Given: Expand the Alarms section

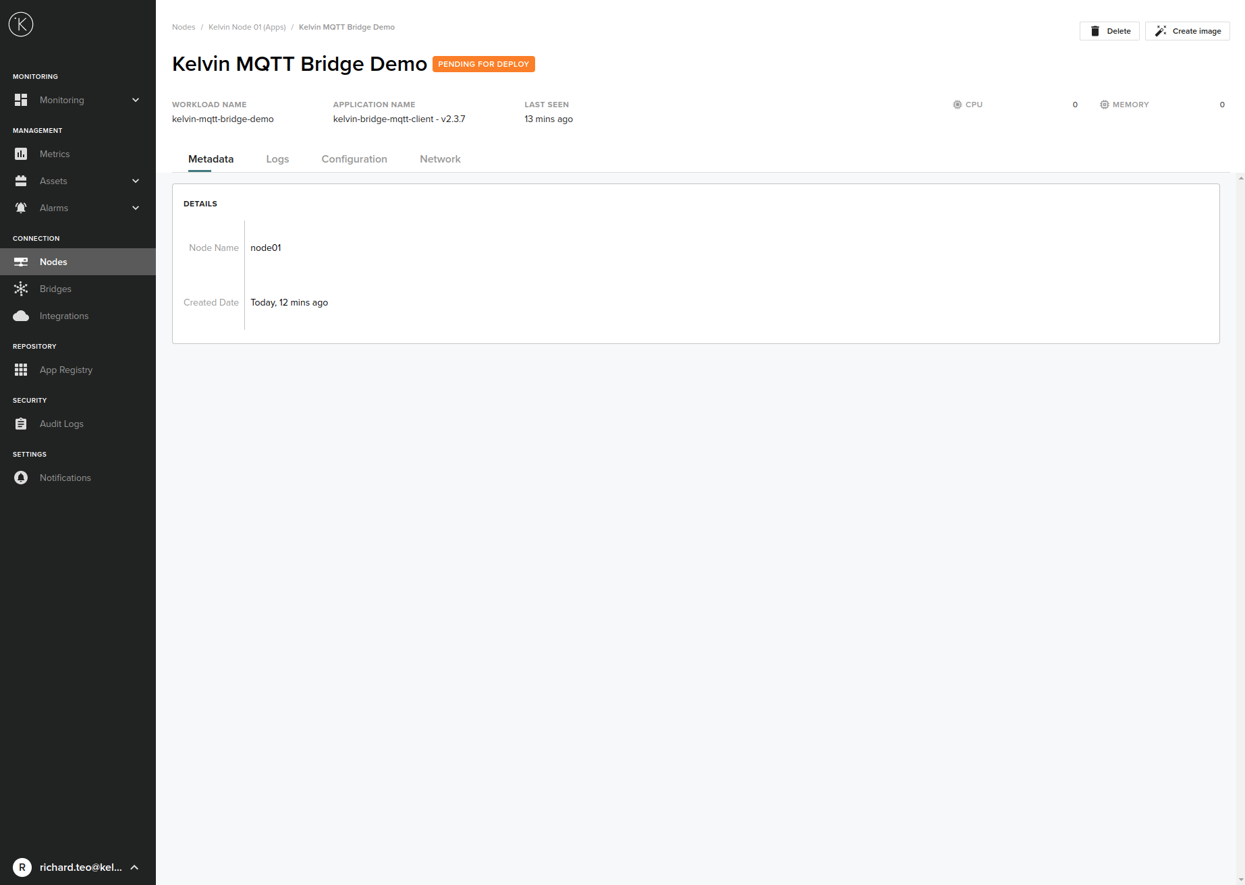Looking at the screenshot, I should 136,208.
